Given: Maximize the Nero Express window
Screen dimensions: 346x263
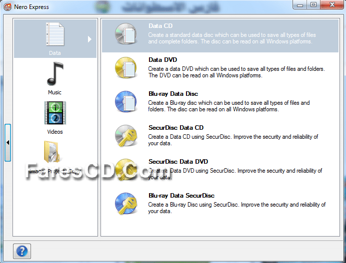Looking at the screenshot, I should point(313,5).
